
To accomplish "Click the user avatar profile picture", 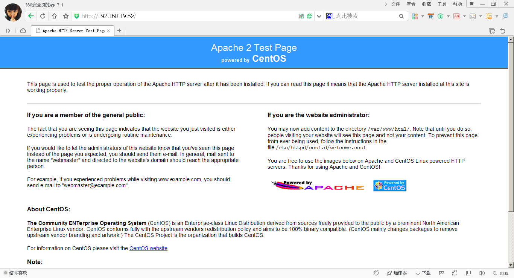I will (x=13, y=12).
